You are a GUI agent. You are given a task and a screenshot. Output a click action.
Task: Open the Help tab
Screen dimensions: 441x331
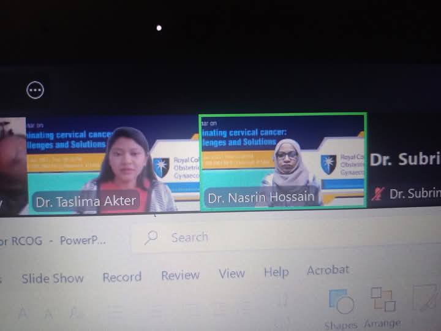(x=276, y=272)
